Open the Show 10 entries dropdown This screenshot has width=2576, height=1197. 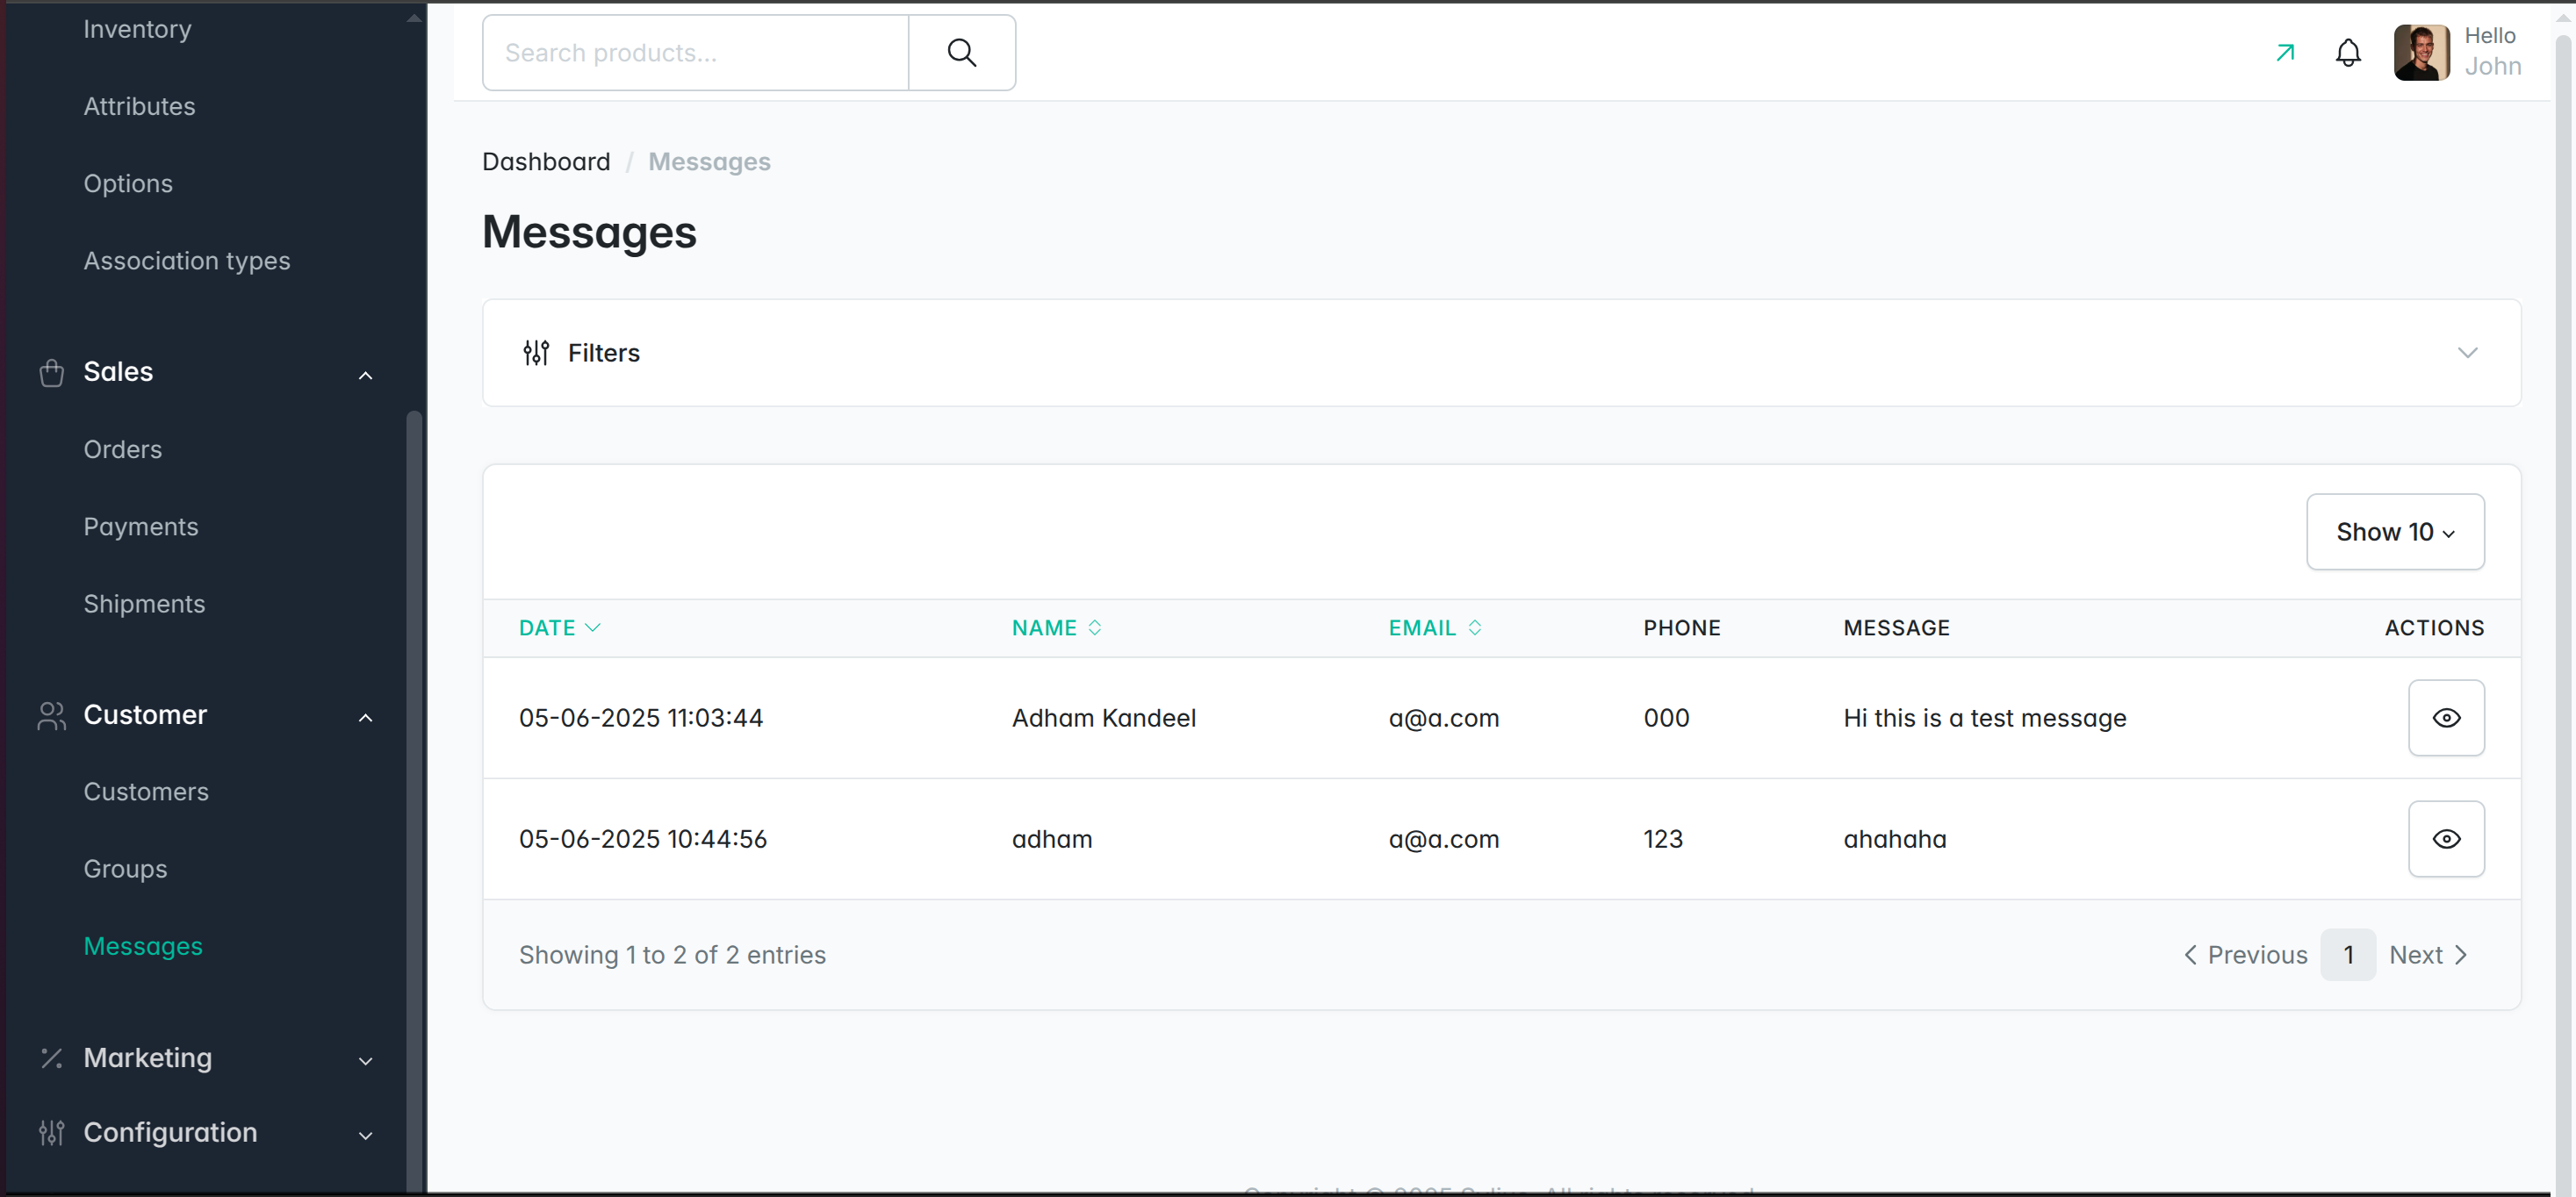[2394, 532]
